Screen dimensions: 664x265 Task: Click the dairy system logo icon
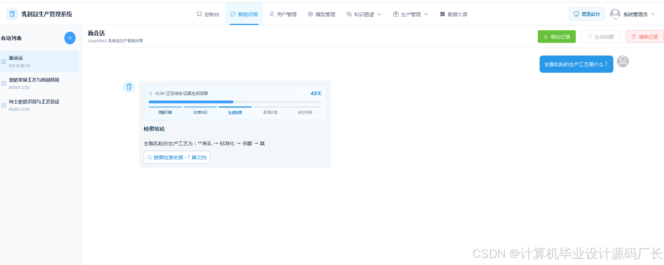[x=12, y=14]
